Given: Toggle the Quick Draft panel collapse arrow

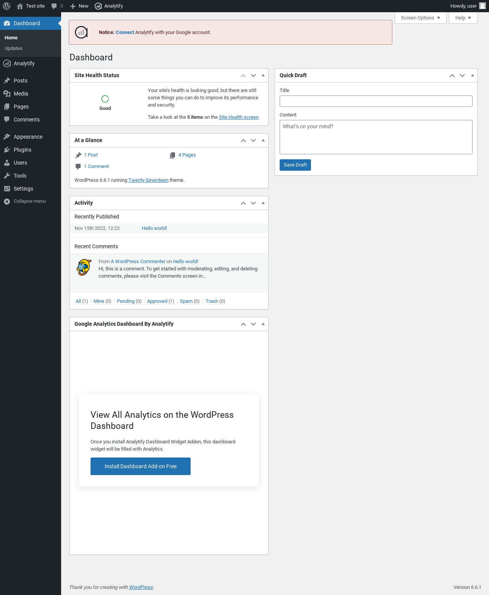Looking at the screenshot, I should tap(473, 75).
